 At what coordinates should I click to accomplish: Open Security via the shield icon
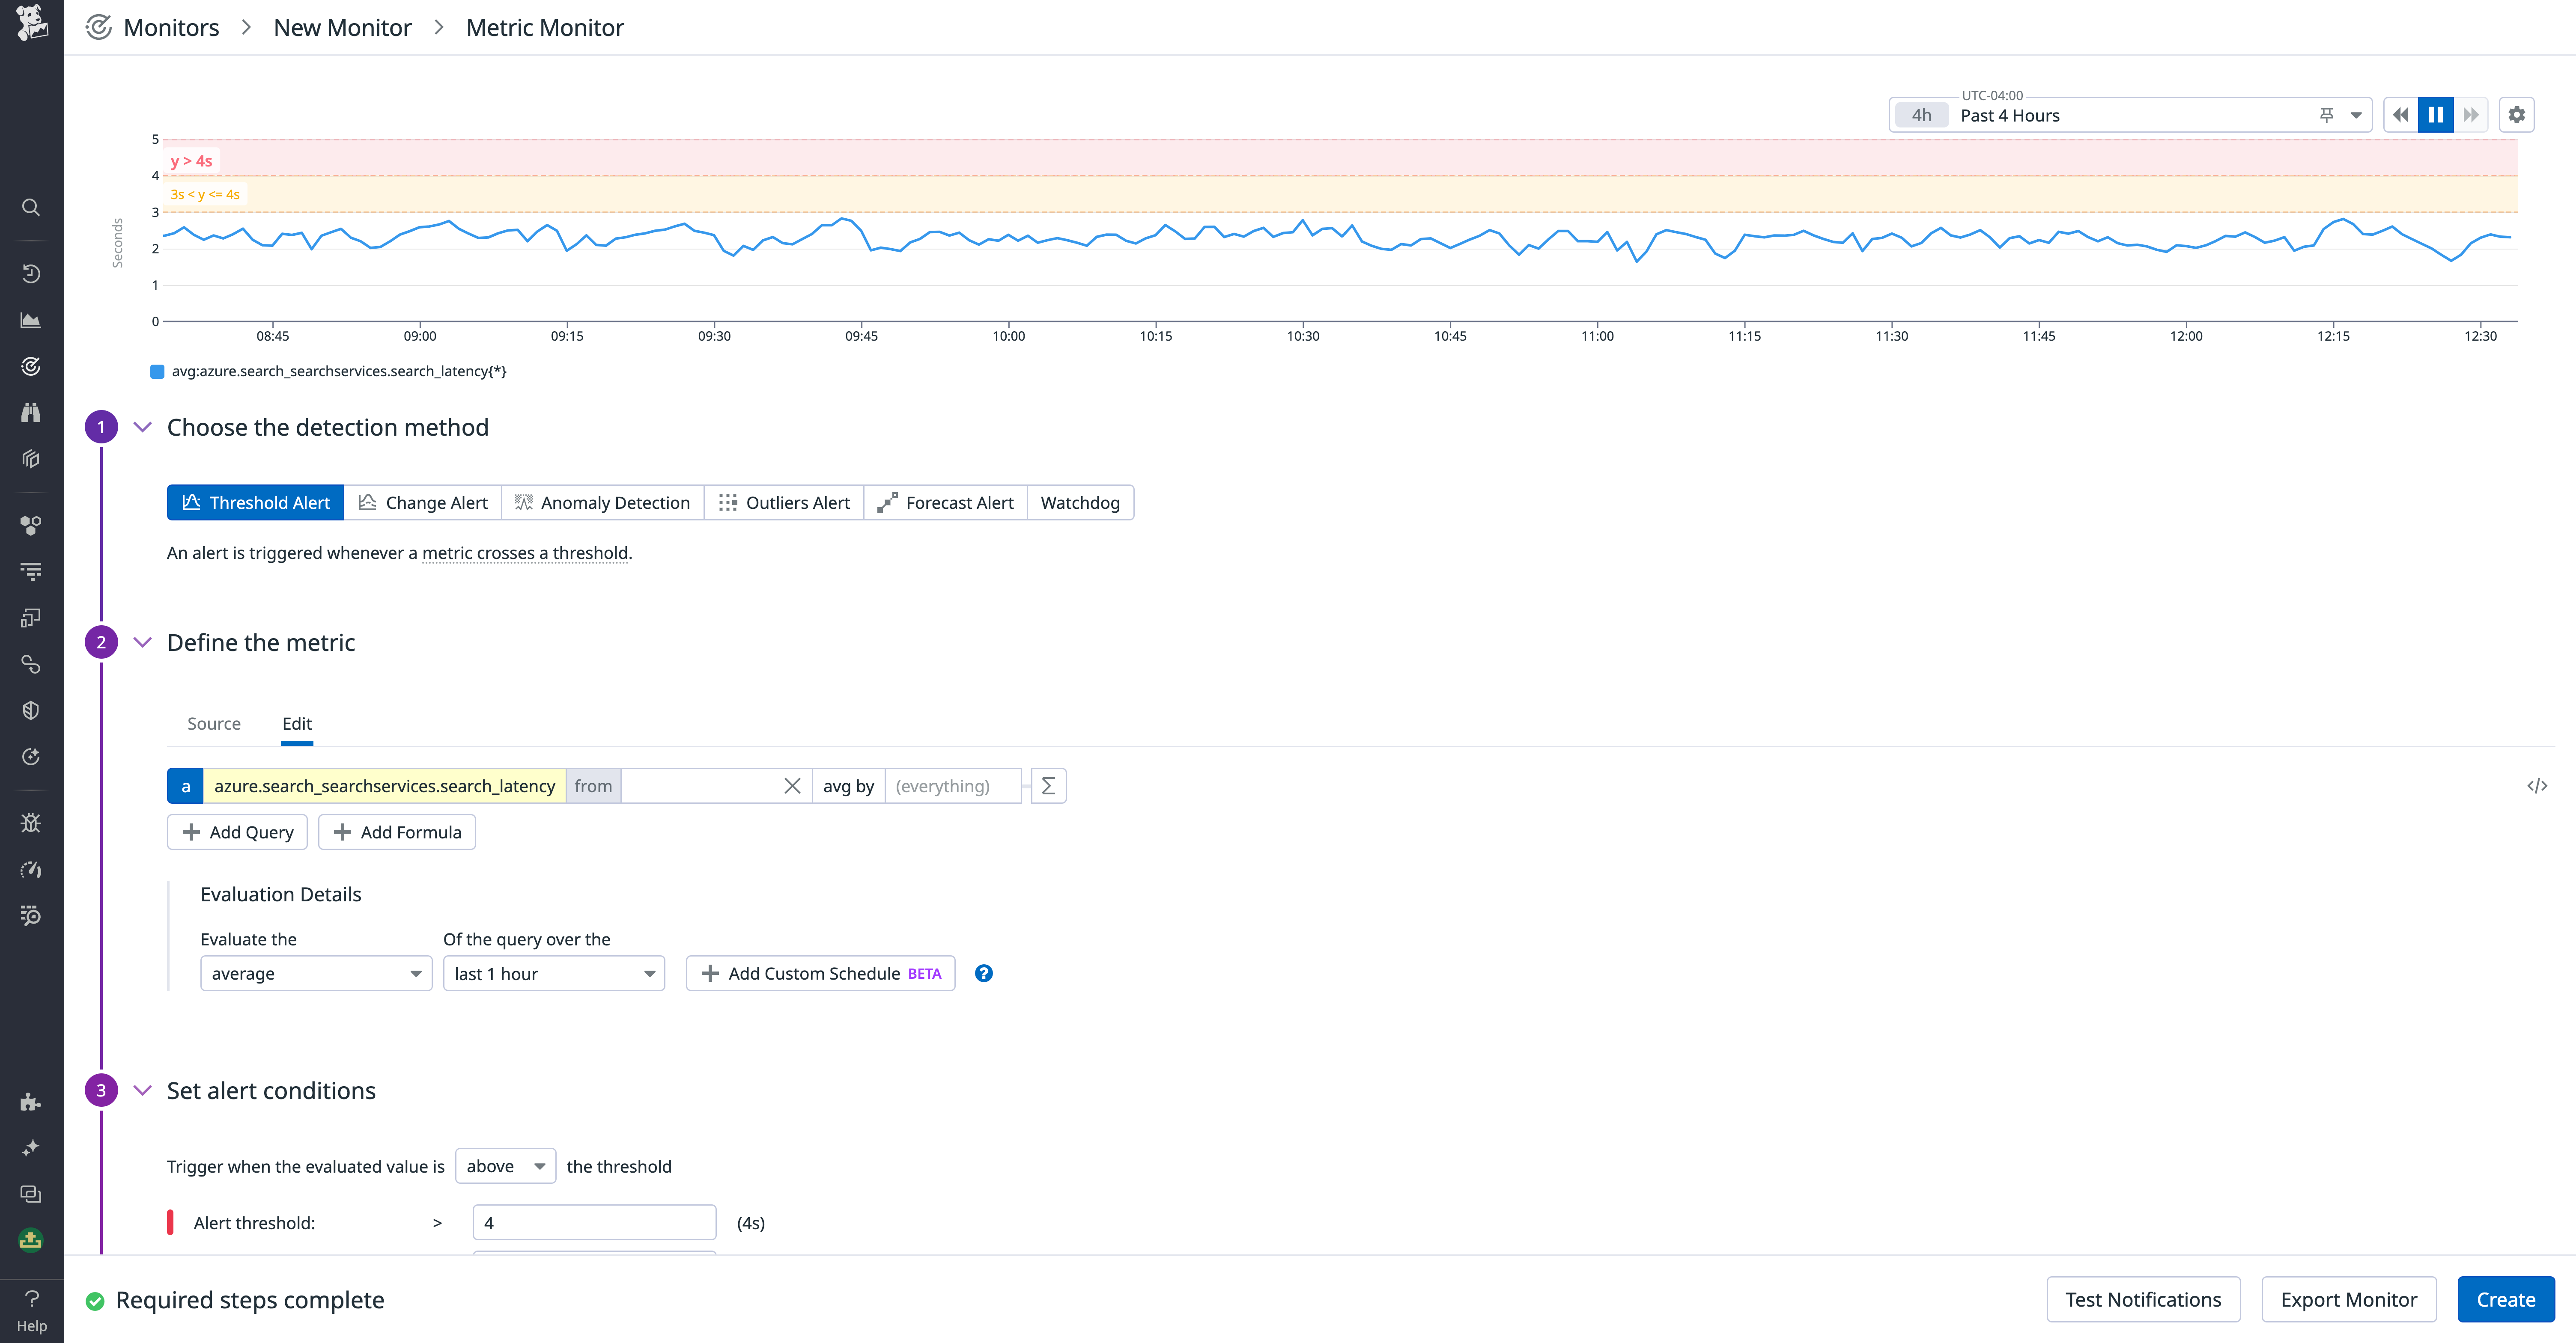(x=30, y=710)
